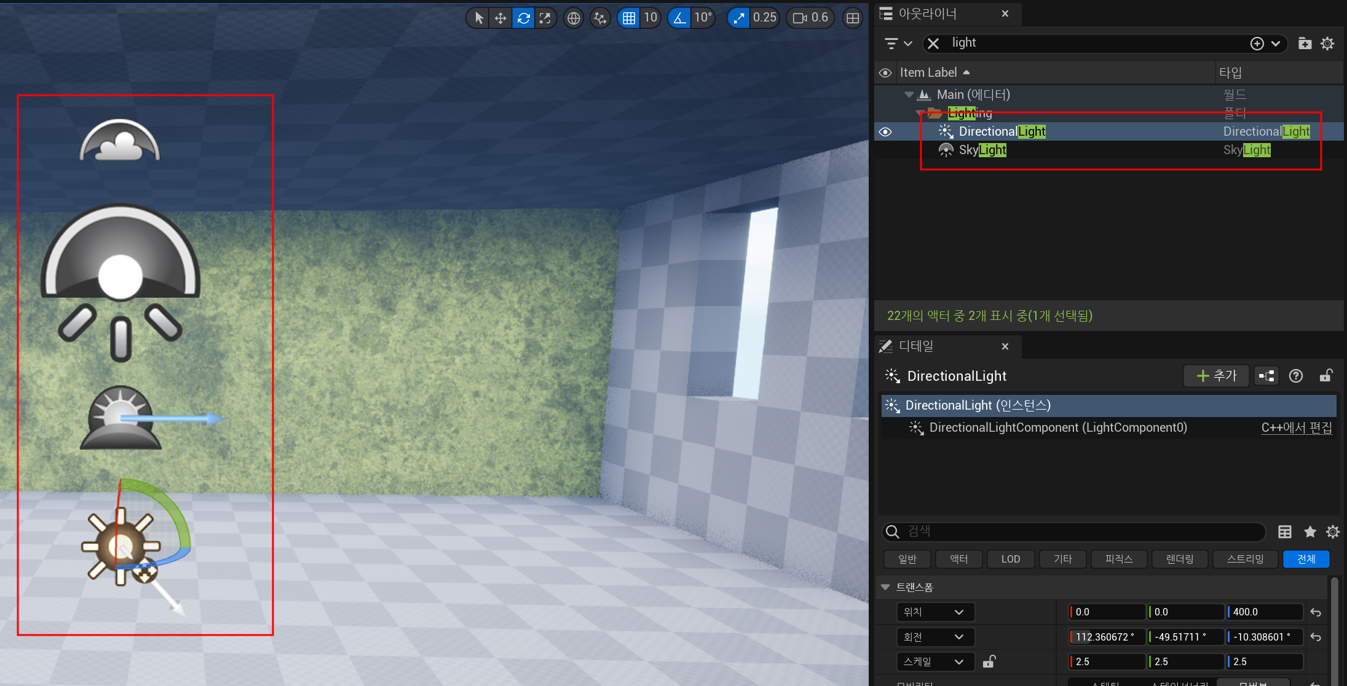Viewport: 1347px width, 686px height.
Task: Select the translate (move) gizmo tool
Action: 500,18
